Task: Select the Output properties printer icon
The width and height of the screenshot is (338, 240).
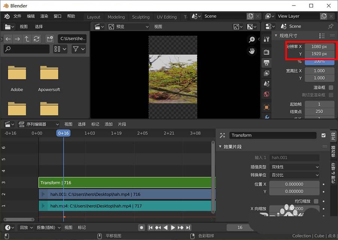Action: [267, 63]
